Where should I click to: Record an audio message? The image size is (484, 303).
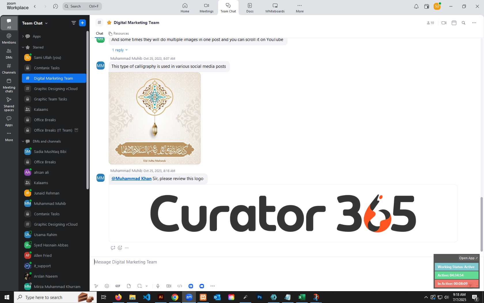click(158, 286)
